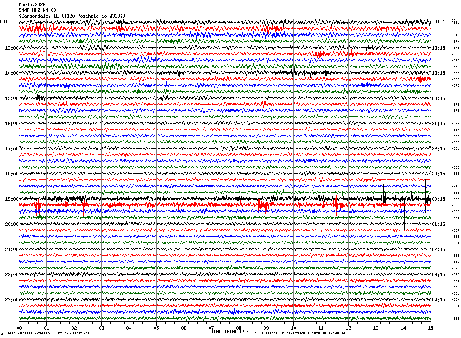Image resolution: width=461 pixels, height=338 pixels.
Task: Select the "20:15" UTC time label
Action: point(439,98)
